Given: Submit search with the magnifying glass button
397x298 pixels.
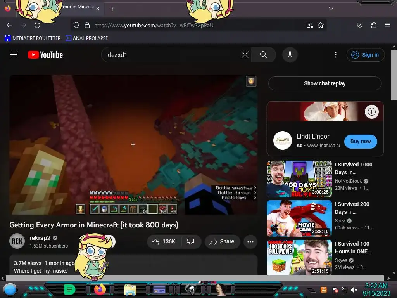Looking at the screenshot, I should coord(264,55).
